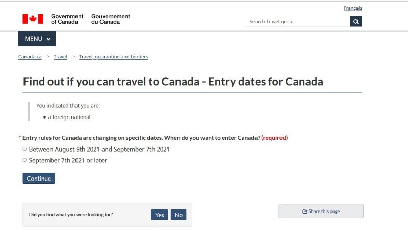
Task: Click the September 7th or later label text
Action: click(68, 160)
